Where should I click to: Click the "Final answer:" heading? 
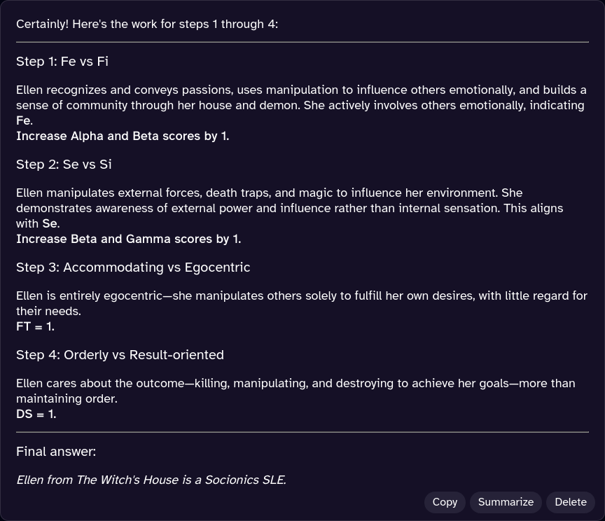click(x=56, y=452)
